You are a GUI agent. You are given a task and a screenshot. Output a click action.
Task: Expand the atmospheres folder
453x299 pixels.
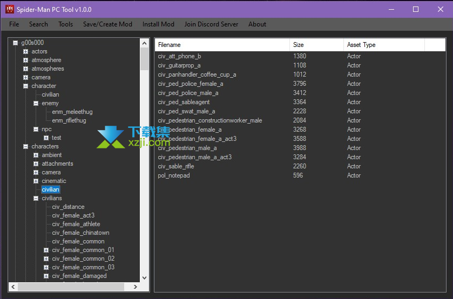pos(25,69)
